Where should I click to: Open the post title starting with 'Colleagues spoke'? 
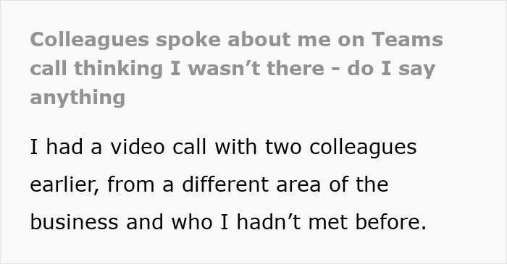pos(236,69)
